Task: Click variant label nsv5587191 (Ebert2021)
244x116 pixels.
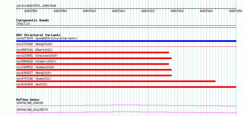Action: coord(35,50)
